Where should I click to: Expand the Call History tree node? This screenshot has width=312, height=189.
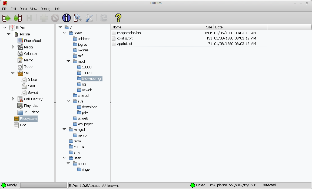point(13,99)
